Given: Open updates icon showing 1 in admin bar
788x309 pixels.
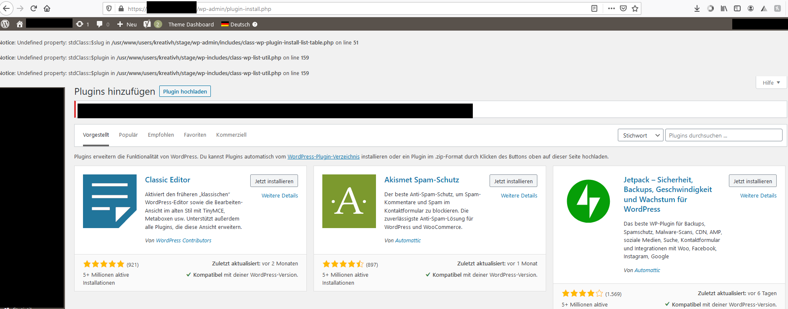Looking at the screenshot, I should tap(82, 24).
